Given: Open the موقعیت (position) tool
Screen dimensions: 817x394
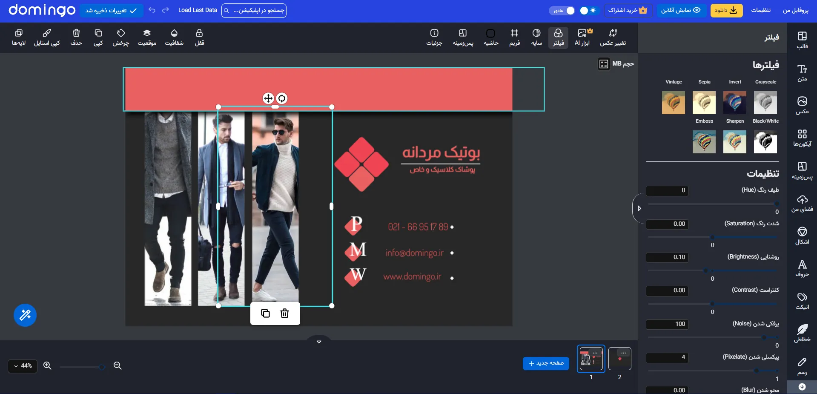Looking at the screenshot, I should [x=147, y=37].
